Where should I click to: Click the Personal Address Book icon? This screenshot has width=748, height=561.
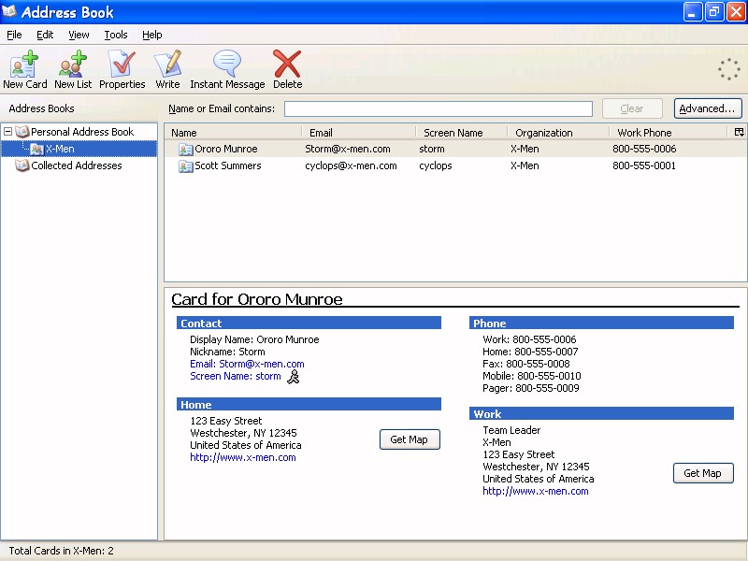[22, 131]
